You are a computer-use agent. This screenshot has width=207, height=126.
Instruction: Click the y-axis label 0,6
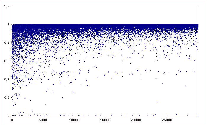[7, 61]
